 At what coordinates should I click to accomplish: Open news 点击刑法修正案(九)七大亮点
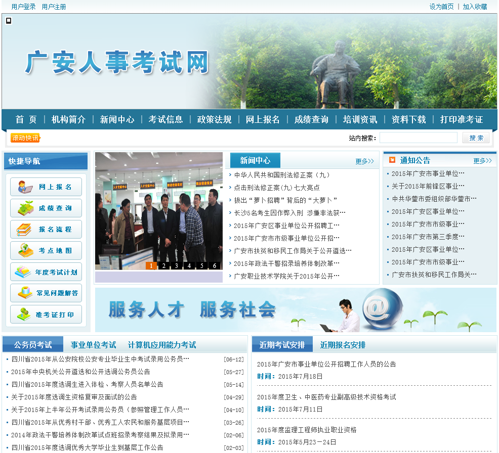(277, 188)
